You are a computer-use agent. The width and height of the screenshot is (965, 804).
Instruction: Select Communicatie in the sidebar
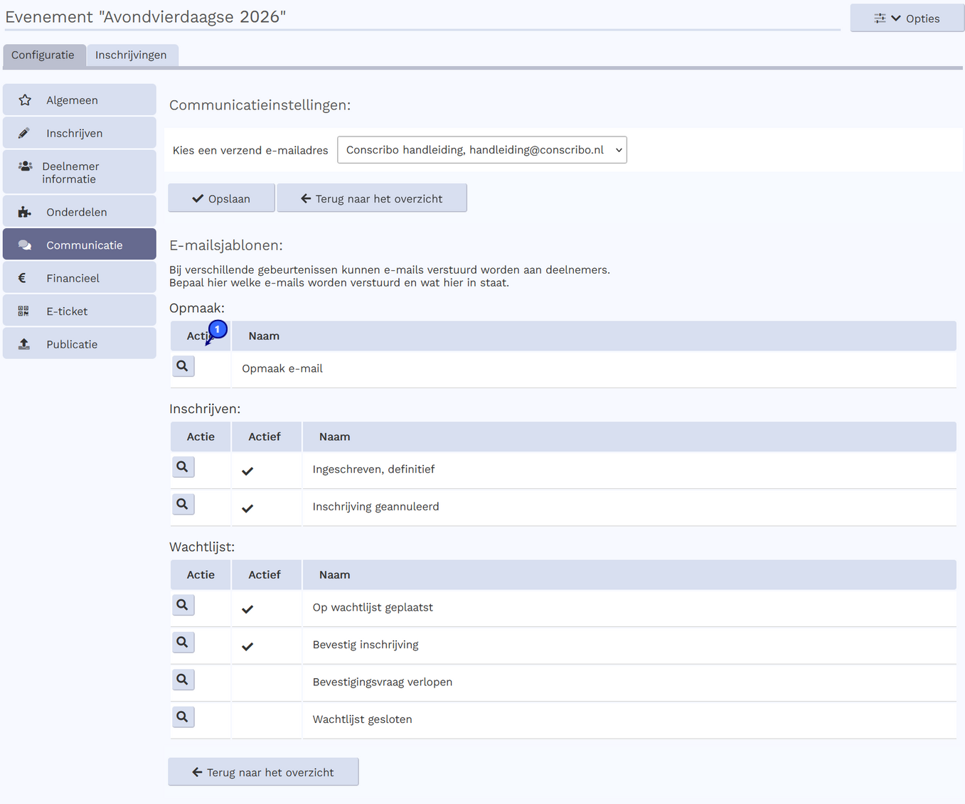[x=79, y=244]
